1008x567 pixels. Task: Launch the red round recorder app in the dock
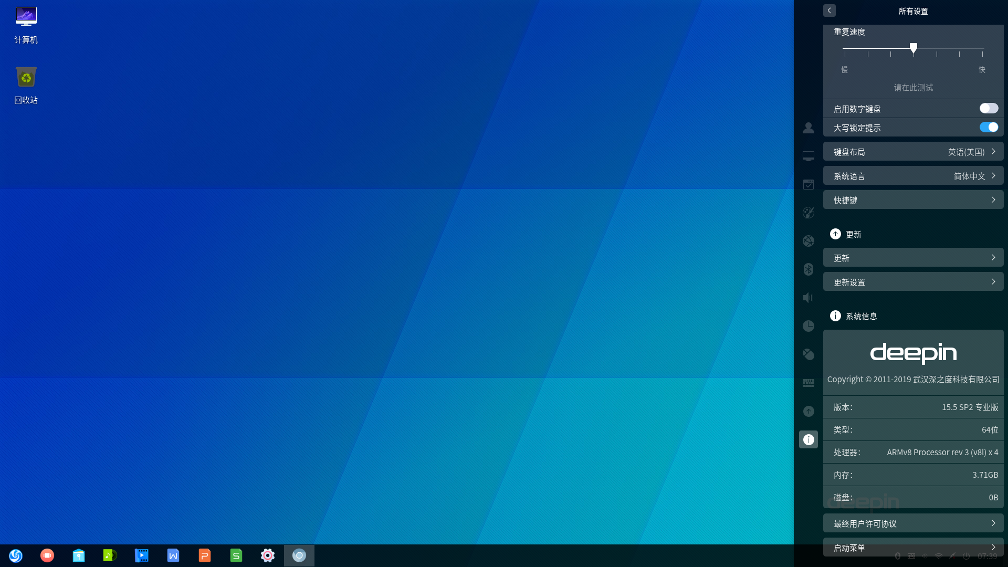[47, 555]
